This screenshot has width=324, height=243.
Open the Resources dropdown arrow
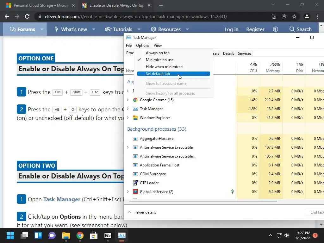coord(187,29)
